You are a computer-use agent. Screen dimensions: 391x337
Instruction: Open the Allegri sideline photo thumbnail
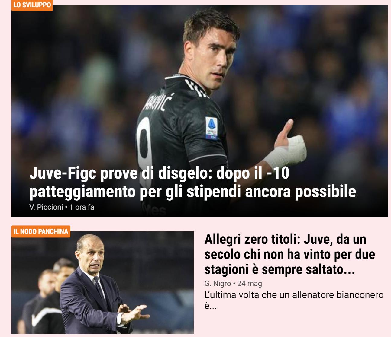coord(102,282)
